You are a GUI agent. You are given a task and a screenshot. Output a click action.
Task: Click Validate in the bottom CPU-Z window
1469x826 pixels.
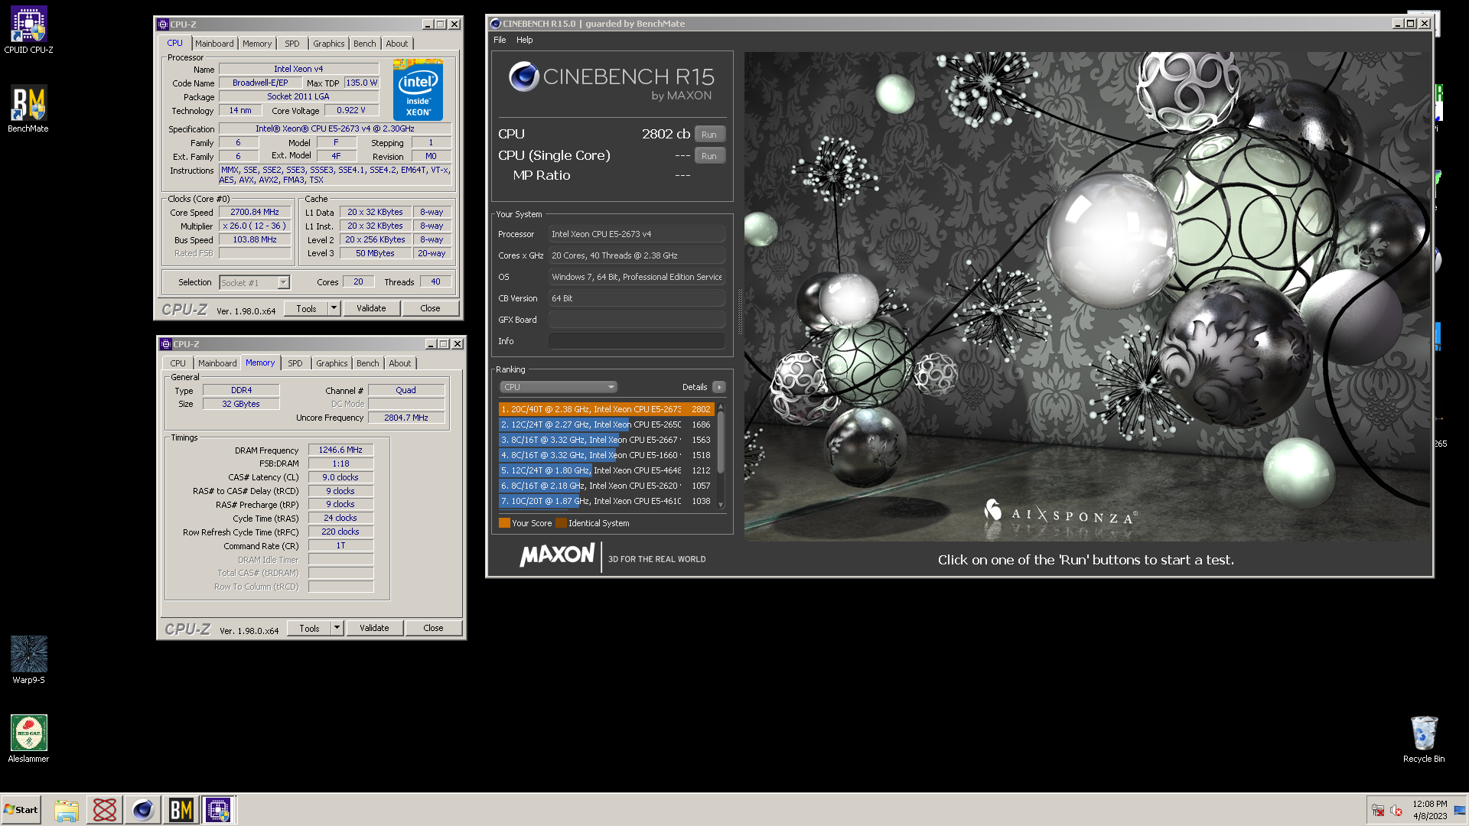pyautogui.click(x=374, y=629)
